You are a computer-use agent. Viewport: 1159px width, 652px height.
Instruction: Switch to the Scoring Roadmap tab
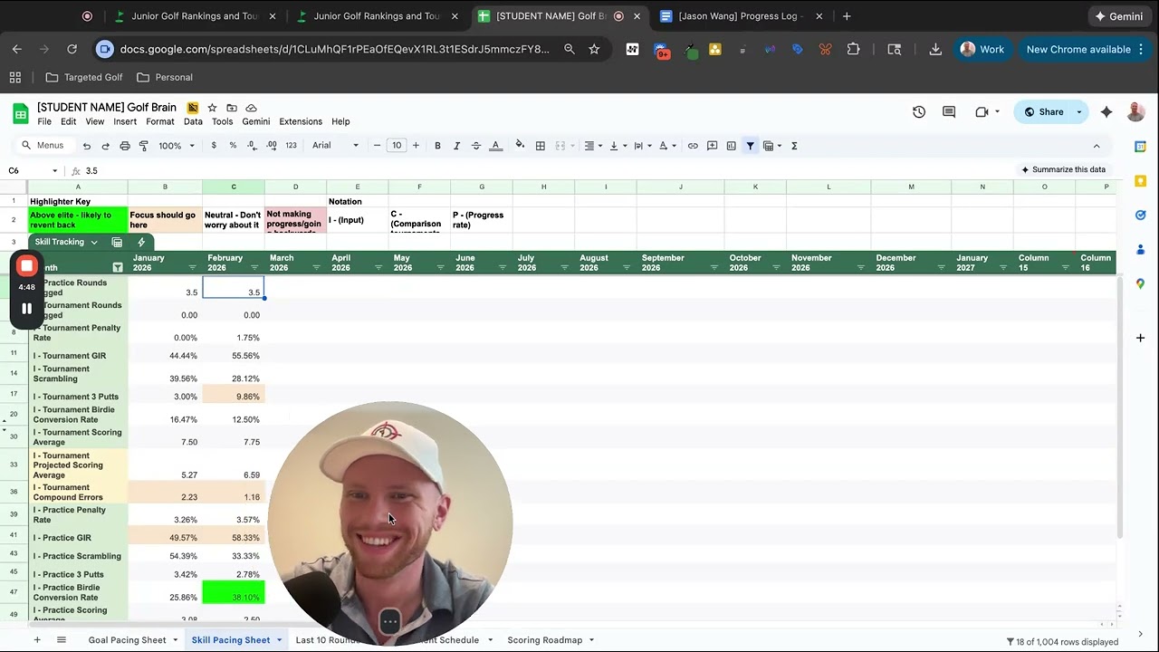(545, 640)
